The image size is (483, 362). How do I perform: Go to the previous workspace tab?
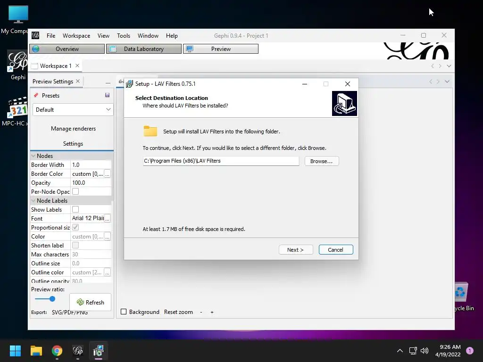pyautogui.click(x=433, y=66)
